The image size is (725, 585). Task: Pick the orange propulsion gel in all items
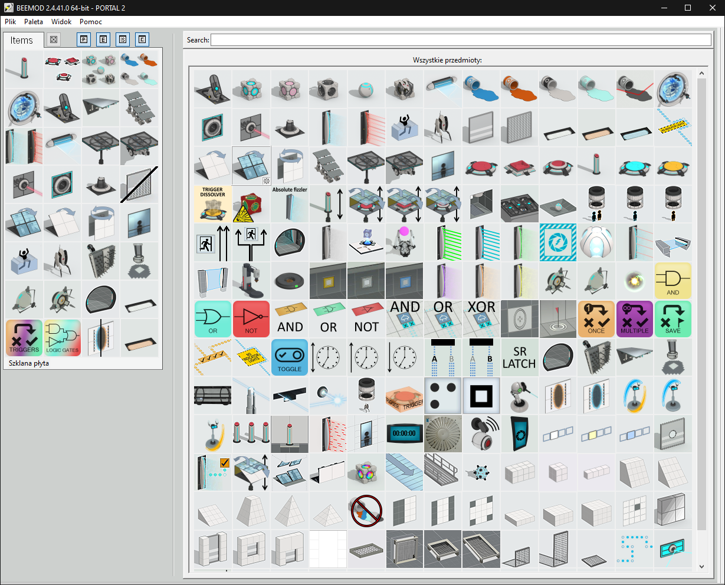point(520,89)
